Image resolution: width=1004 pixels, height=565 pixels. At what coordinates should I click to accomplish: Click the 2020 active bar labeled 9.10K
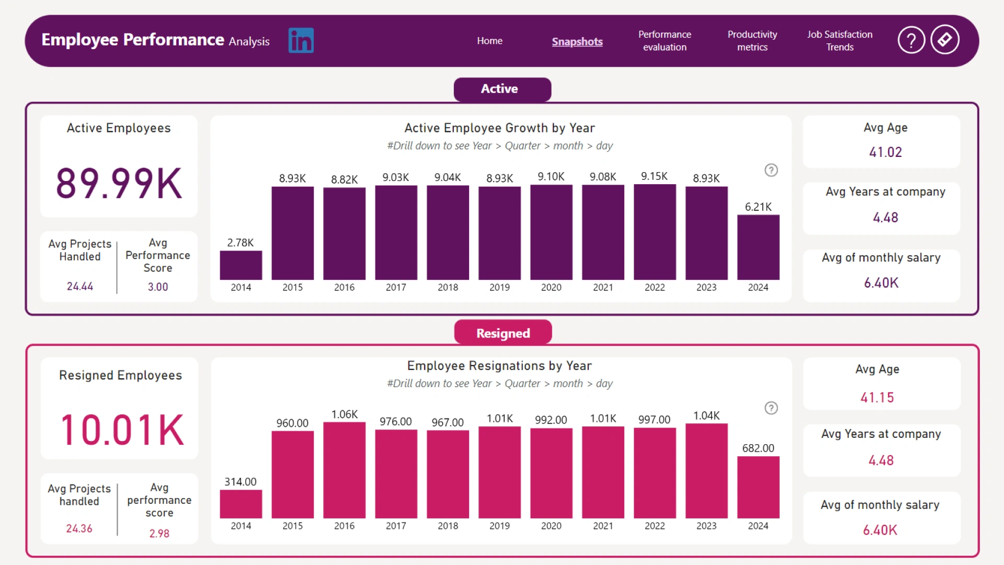click(551, 232)
